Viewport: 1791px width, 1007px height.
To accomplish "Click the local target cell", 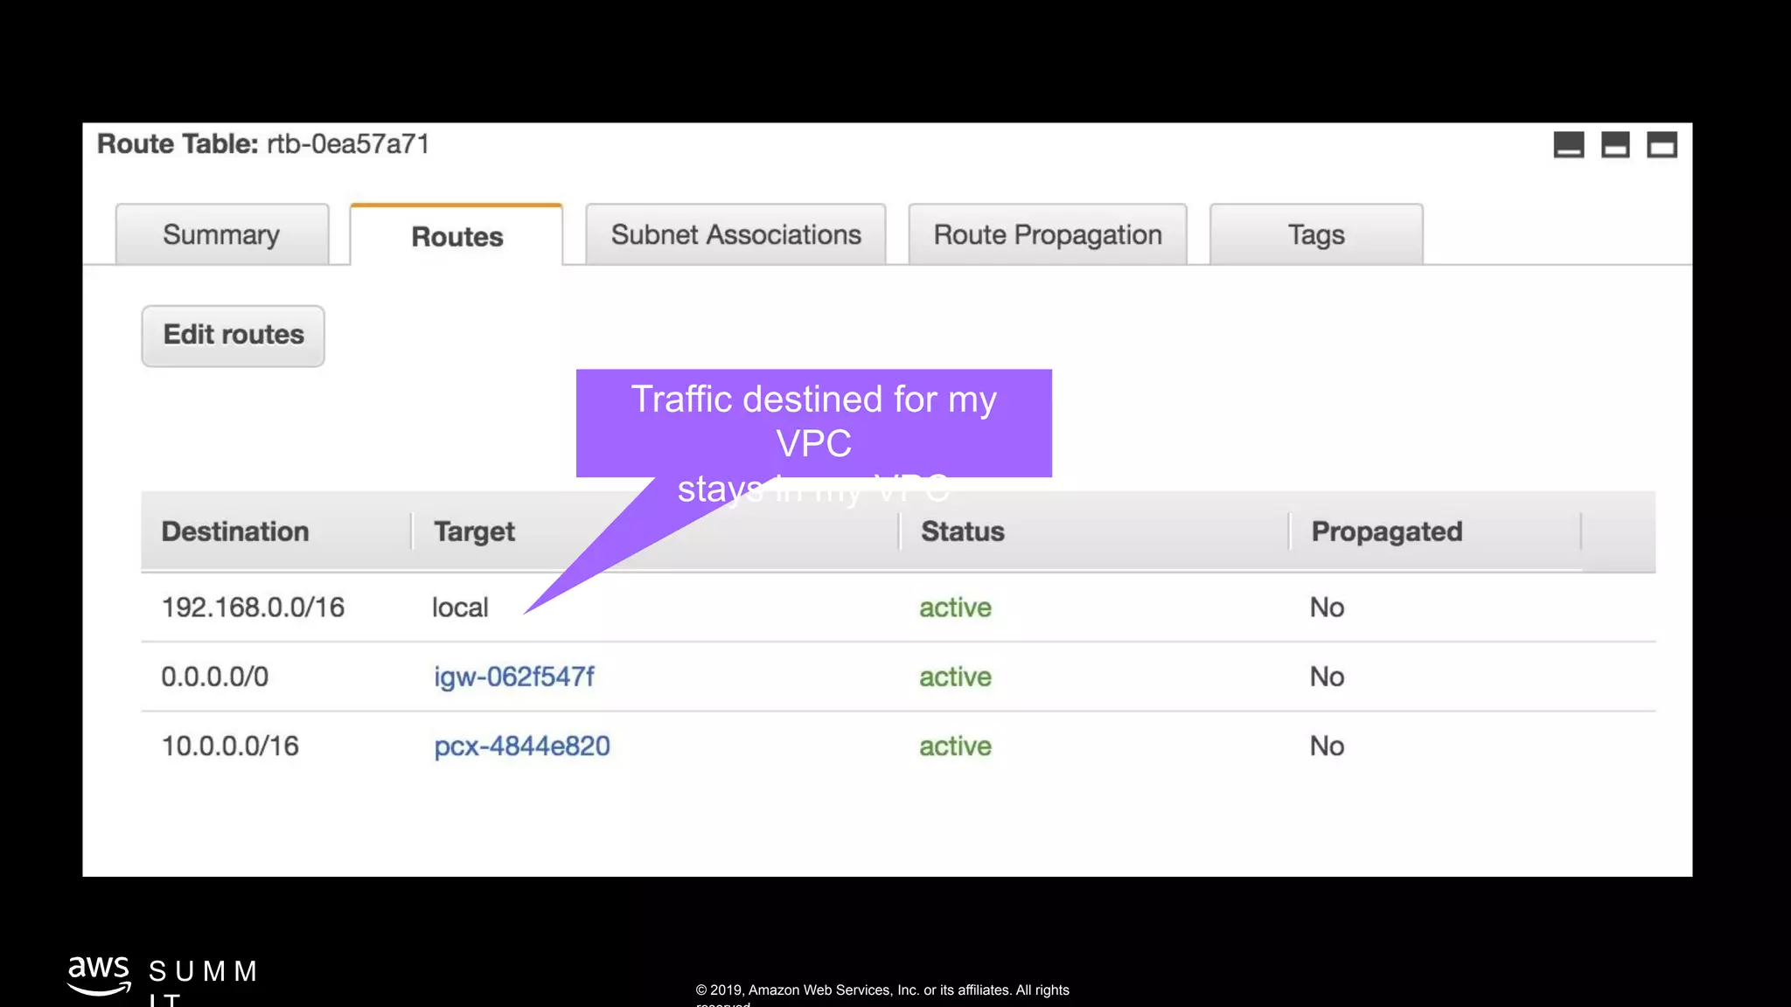I will pyautogui.click(x=460, y=608).
